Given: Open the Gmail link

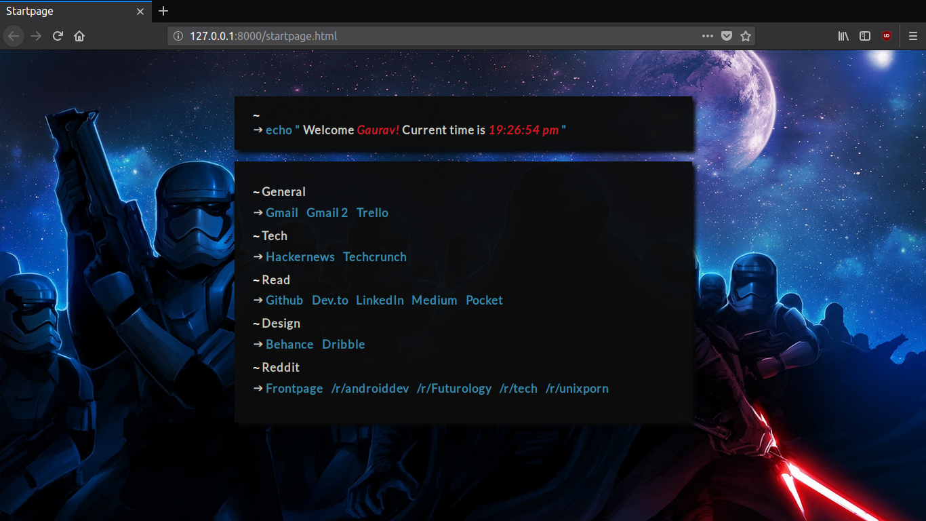Looking at the screenshot, I should (x=282, y=213).
